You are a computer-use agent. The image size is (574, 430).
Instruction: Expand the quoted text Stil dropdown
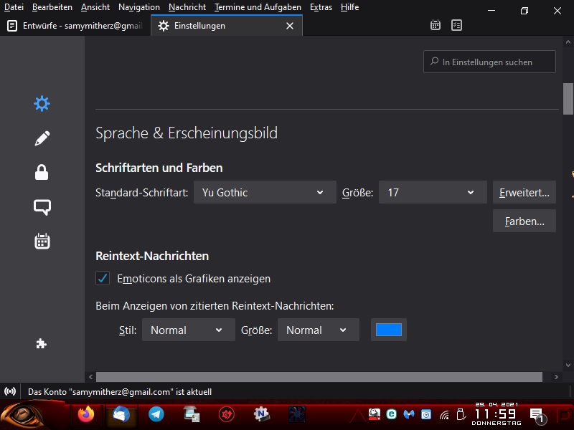point(187,330)
